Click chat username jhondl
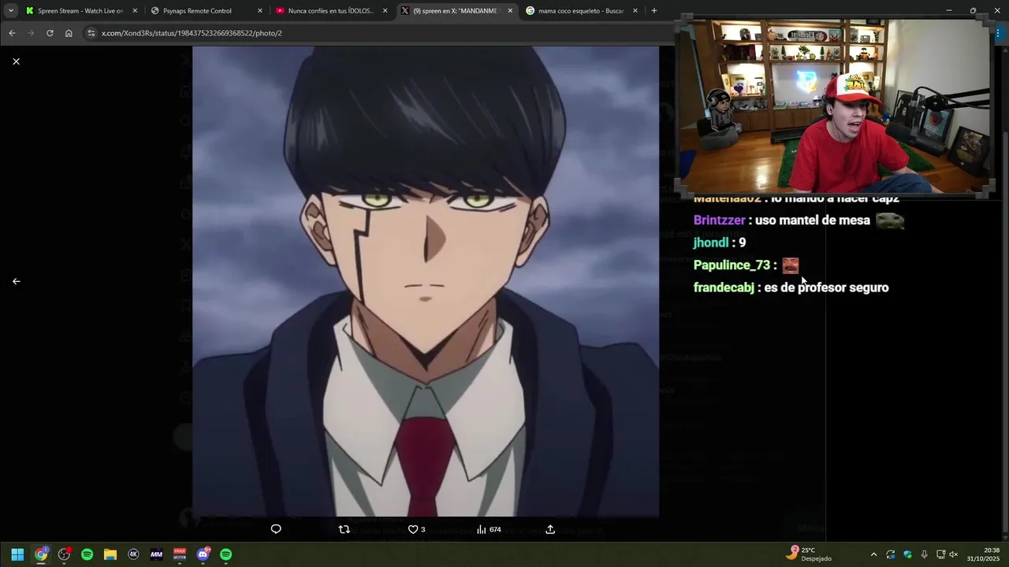Image resolution: width=1009 pixels, height=567 pixels. [x=710, y=243]
